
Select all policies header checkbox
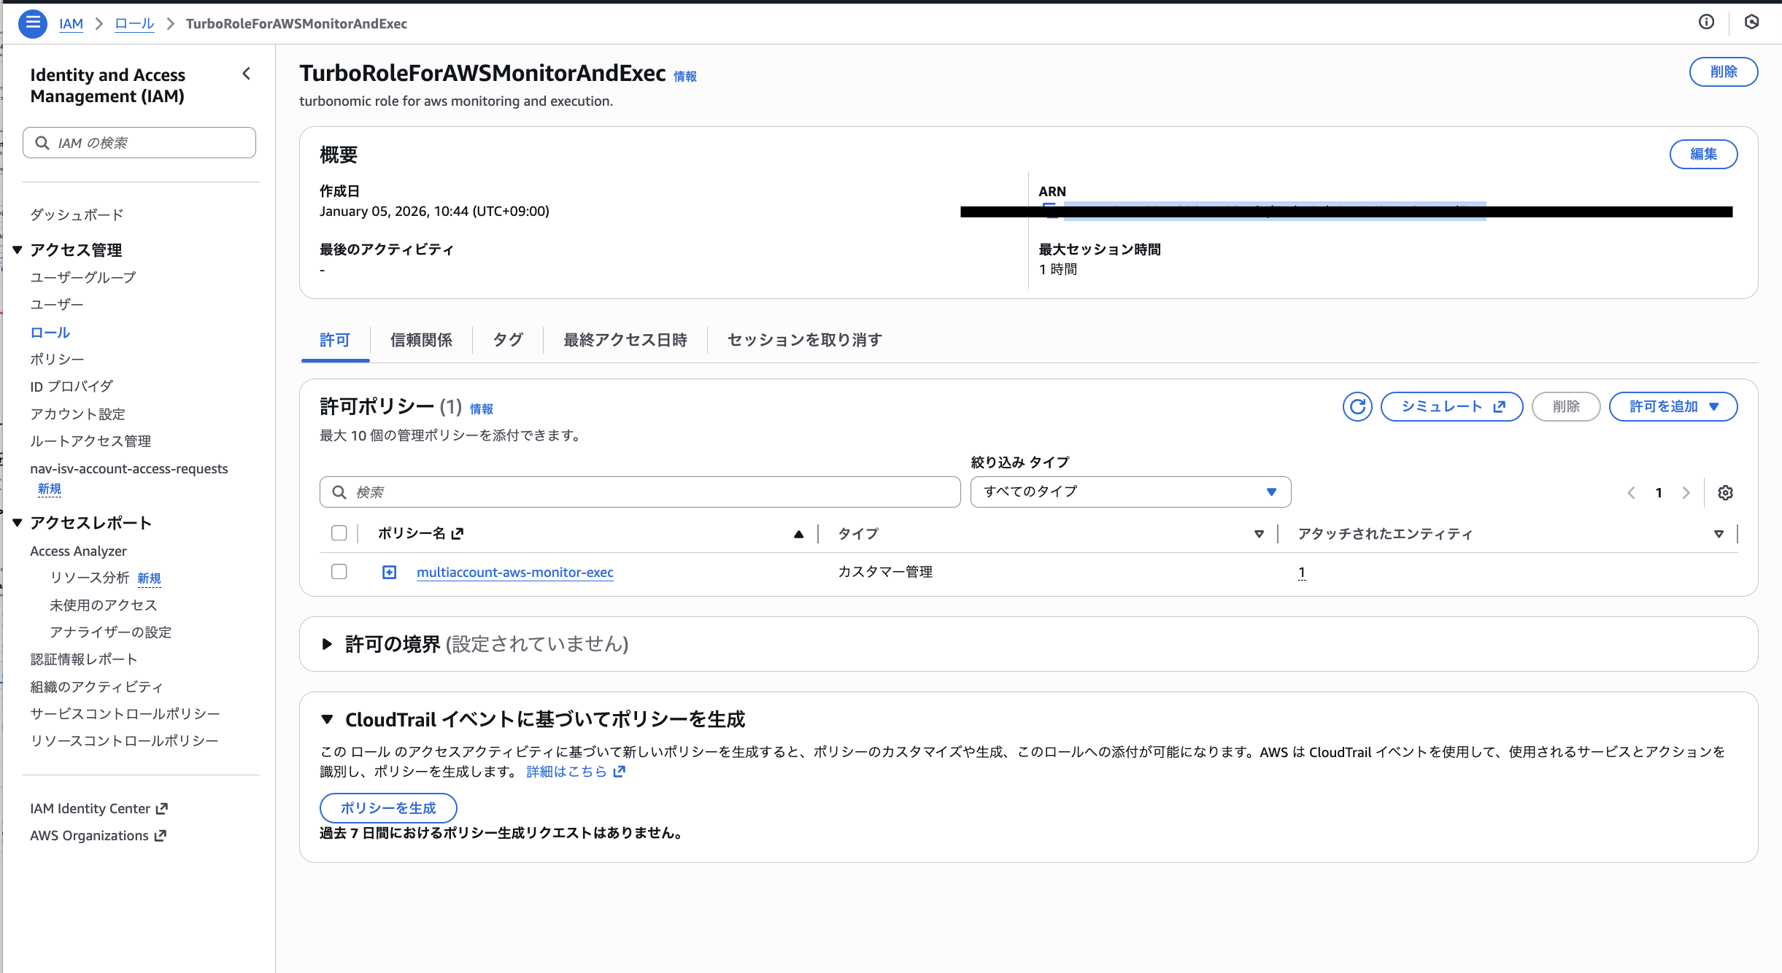pyautogui.click(x=339, y=533)
